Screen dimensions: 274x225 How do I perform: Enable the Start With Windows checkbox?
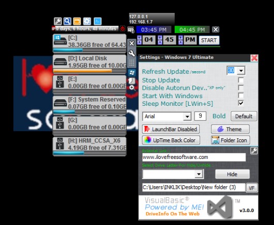[x=241, y=95]
